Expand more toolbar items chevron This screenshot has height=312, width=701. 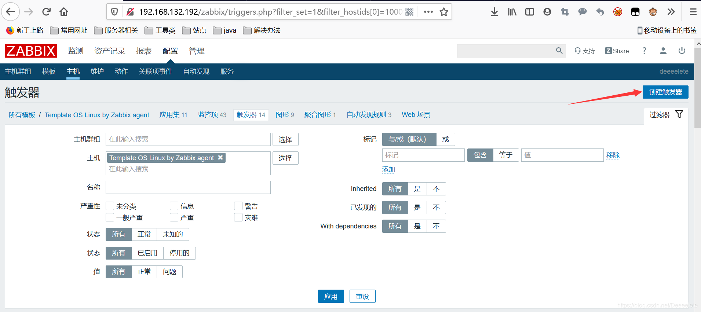click(x=671, y=12)
